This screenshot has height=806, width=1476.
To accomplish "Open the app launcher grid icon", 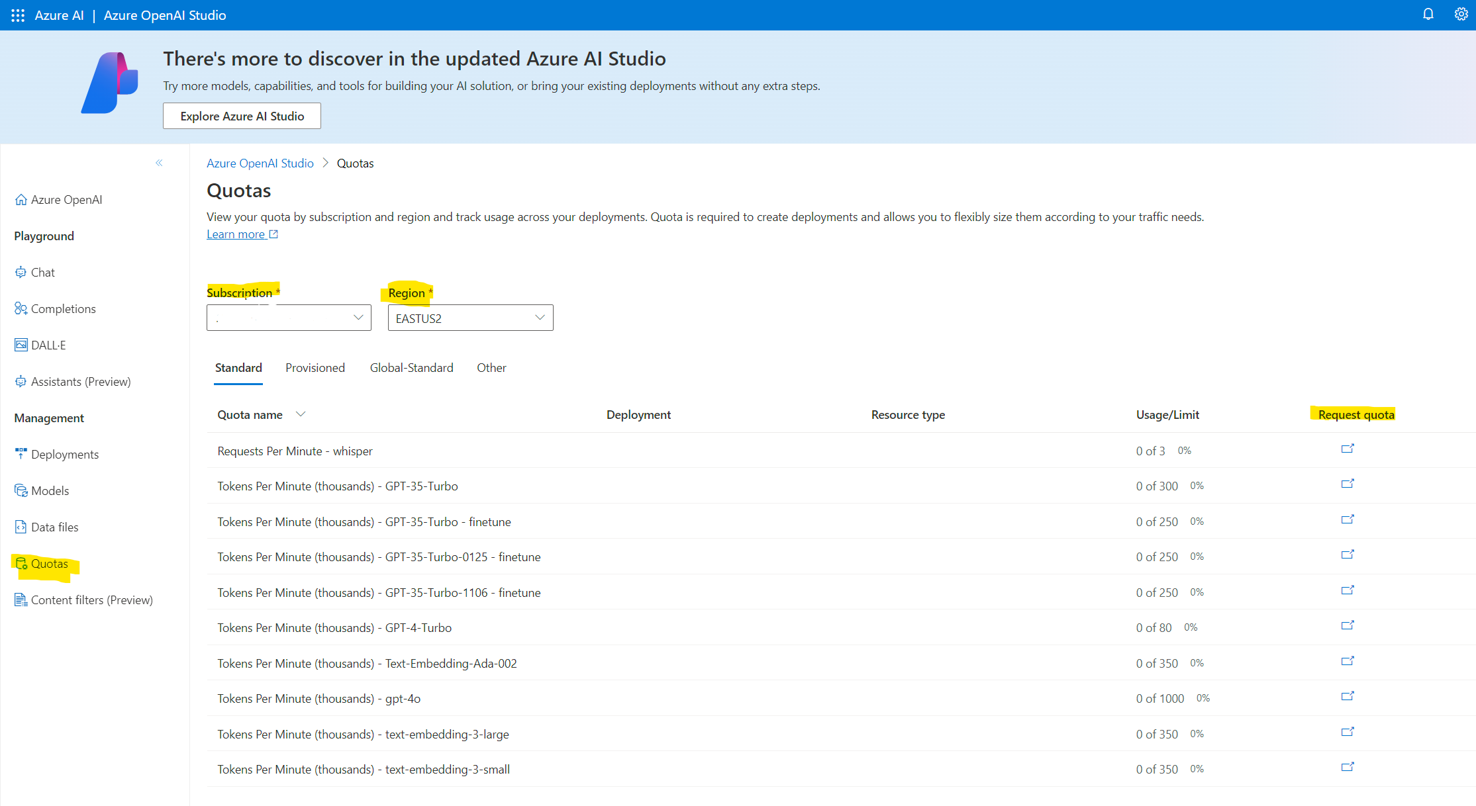I will click(18, 15).
